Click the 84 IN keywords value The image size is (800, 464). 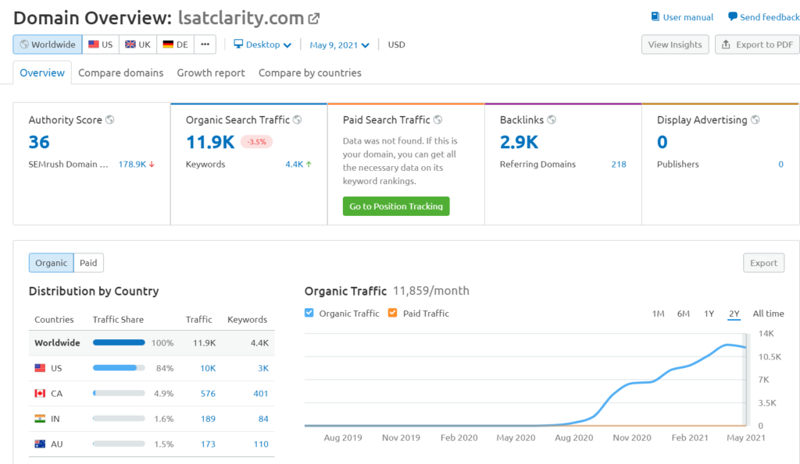click(263, 419)
